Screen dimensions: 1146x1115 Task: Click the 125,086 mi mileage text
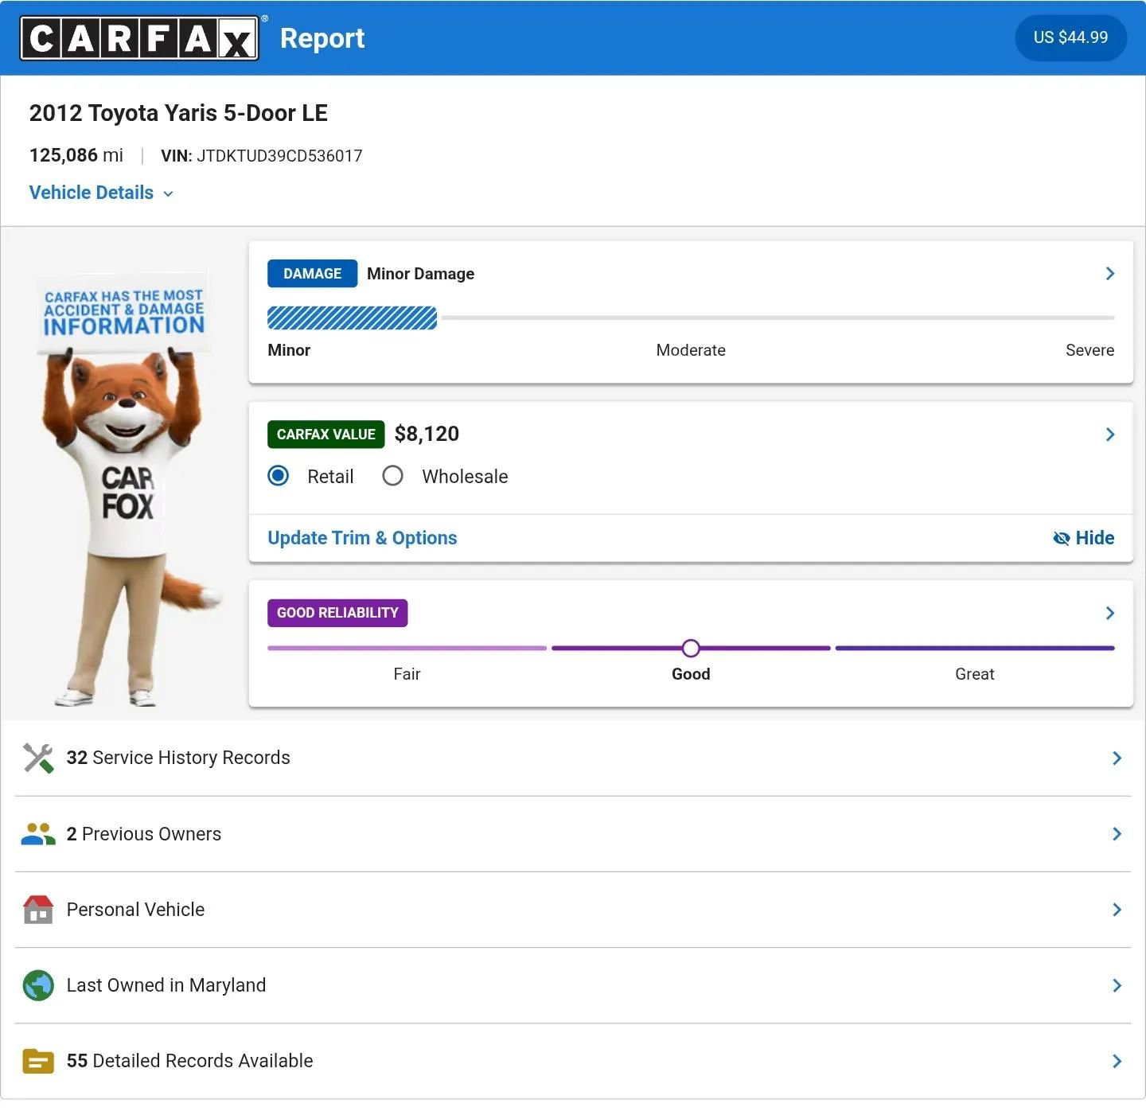pyautogui.click(x=76, y=155)
